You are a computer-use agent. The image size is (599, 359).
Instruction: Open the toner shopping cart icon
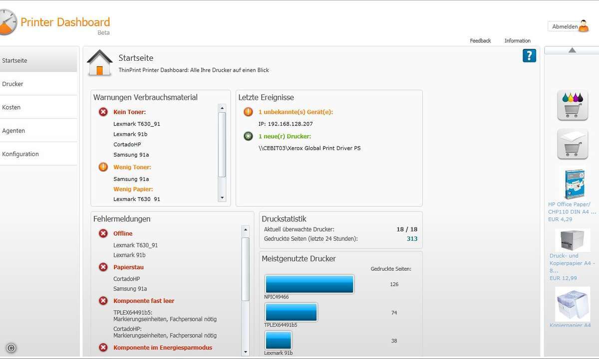(572, 105)
